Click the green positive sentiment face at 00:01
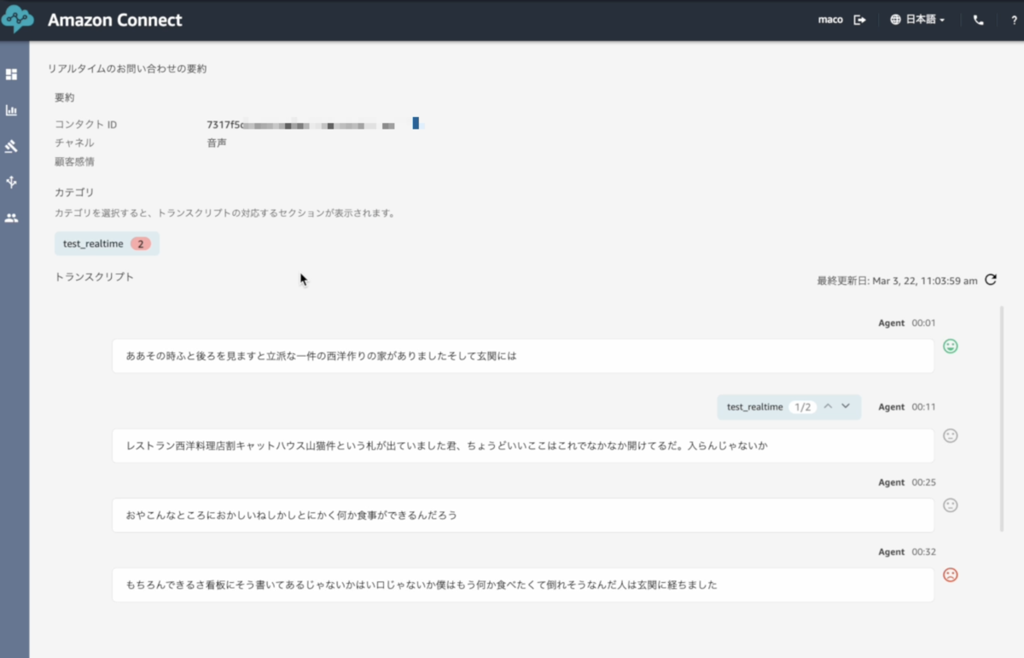The height and width of the screenshot is (658, 1024). coord(950,346)
